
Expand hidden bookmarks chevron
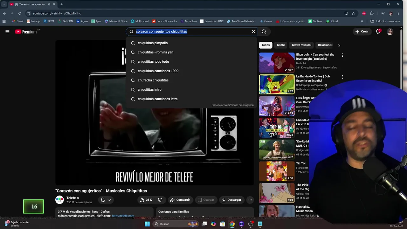tap(362, 21)
